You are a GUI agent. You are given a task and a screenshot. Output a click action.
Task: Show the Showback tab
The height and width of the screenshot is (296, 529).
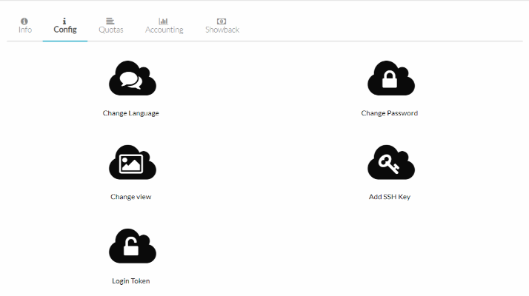click(x=222, y=26)
